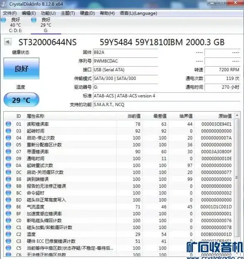This screenshot has width=244, height=259.
Task: Click the firmware field BB2A
Action: point(125,52)
